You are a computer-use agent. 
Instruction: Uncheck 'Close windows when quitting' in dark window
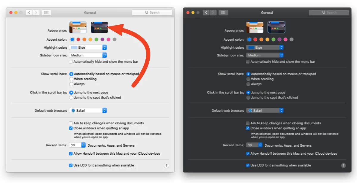248,128
